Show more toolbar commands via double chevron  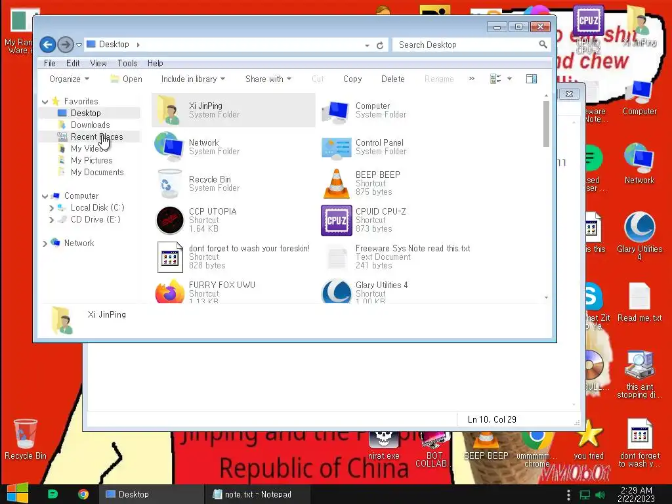click(471, 79)
